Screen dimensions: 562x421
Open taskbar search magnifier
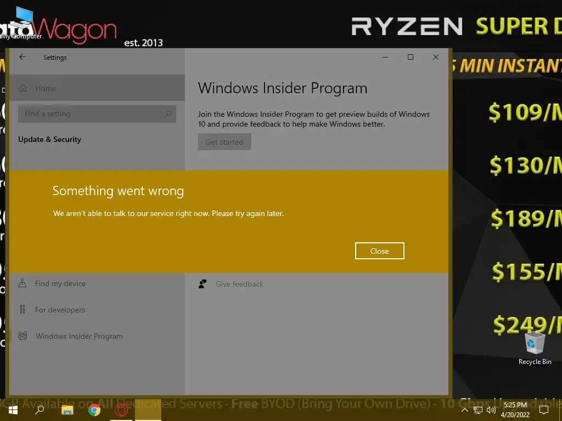point(40,410)
